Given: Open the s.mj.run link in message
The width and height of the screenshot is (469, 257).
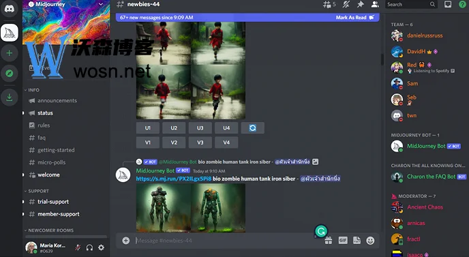Looking at the screenshot, I should (x=173, y=179).
